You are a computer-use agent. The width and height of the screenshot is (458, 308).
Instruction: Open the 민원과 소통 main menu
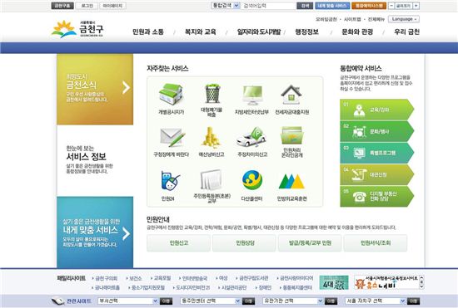coord(148,32)
